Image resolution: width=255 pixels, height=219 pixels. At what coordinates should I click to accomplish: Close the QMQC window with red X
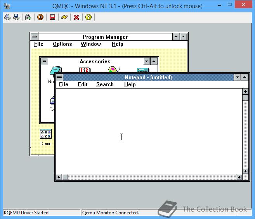pyautogui.click(x=243, y=5)
